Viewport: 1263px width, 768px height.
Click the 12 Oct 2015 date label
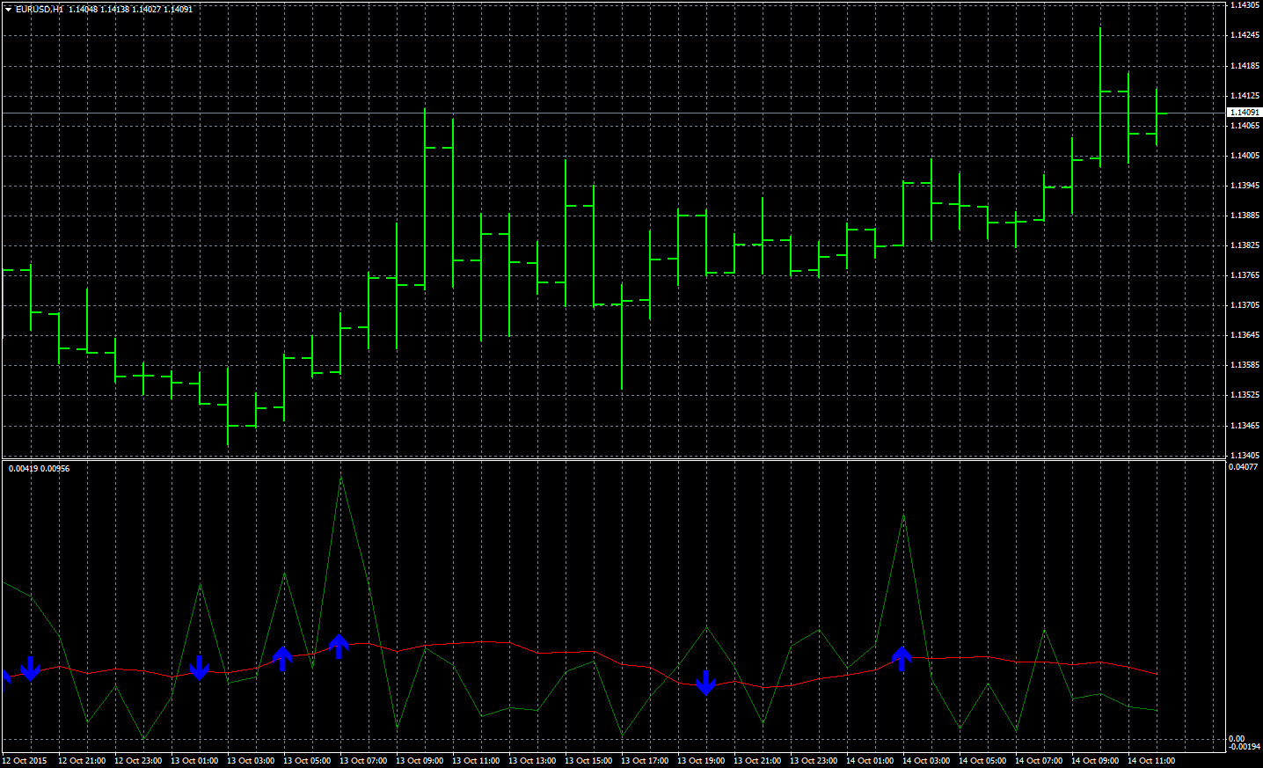point(25,761)
